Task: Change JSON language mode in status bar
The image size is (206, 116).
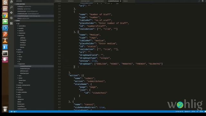Action: pyautogui.click(x=201, y=111)
